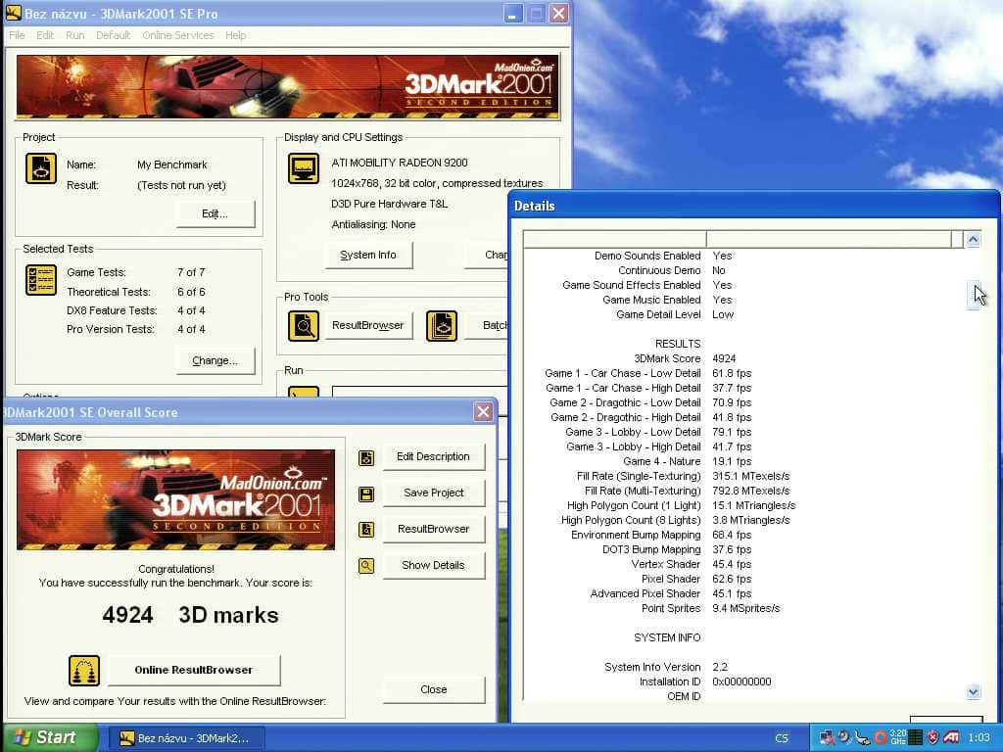Image resolution: width=1003 pixels, height=752 pixels.
Task: Click the orange ring icon in system tray
Action: [881, 737]
